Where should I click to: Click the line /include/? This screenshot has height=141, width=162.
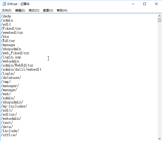(10, 131)
